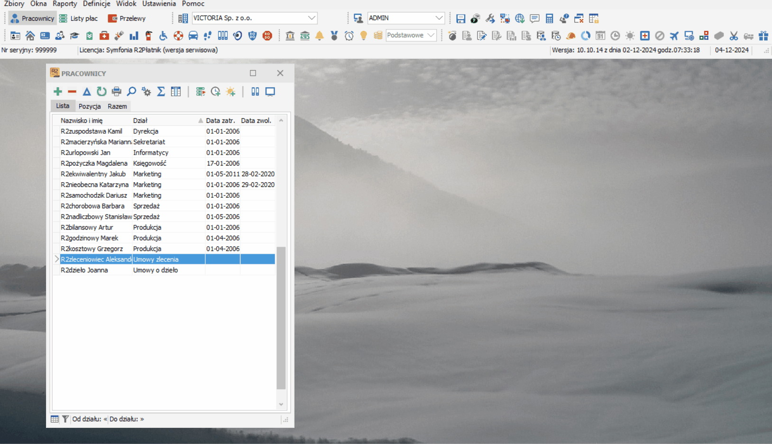Click the Dział column sort arrow
The height and width of the screenshot is (444, 772).
(x=201, y=120)
